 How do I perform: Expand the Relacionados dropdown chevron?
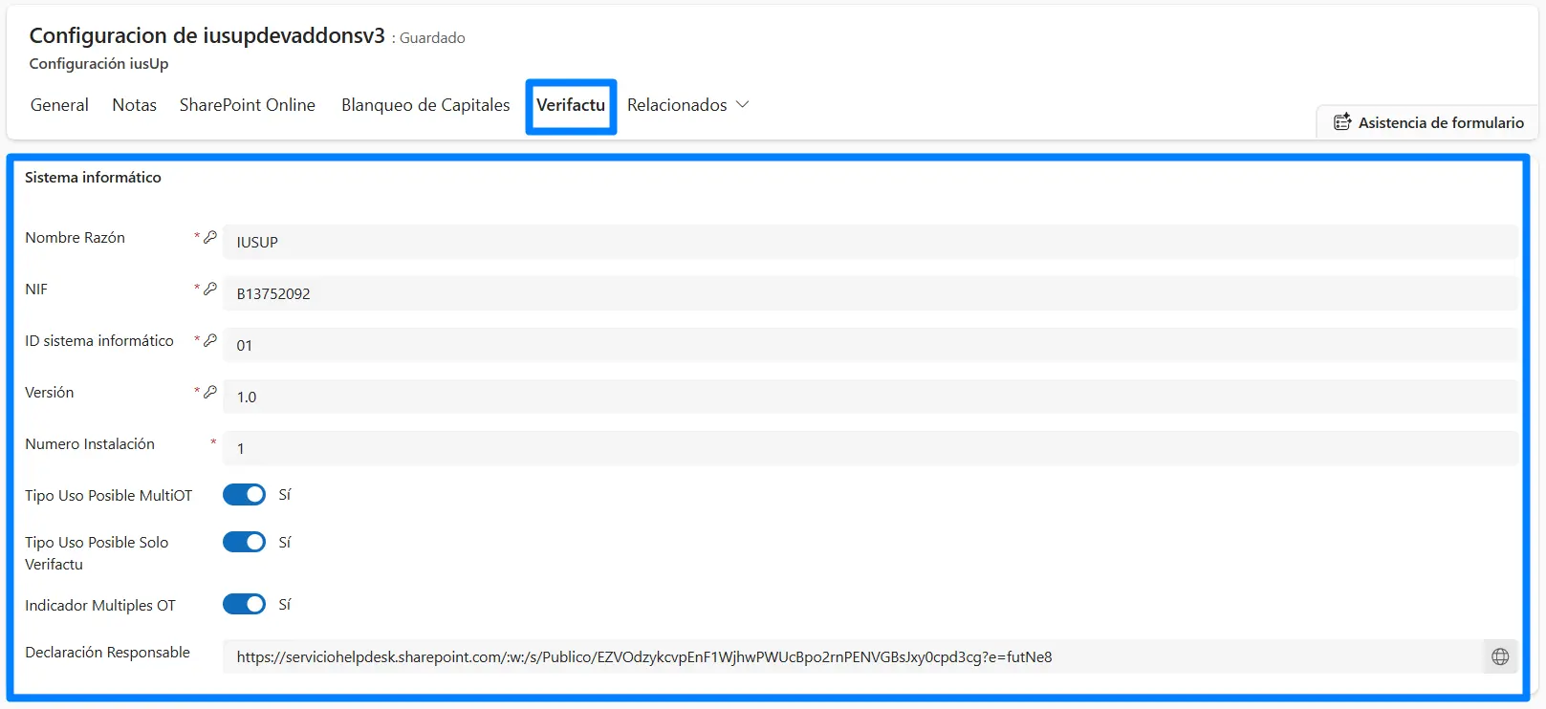click(x=742, y=104)
